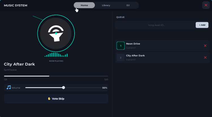Close the Music System window
Screen dimensions: 212x117
[x=206, y=5]
